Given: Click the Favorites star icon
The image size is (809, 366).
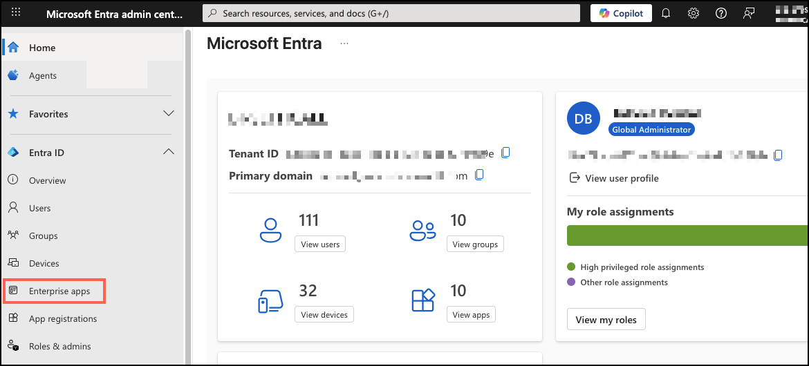Looking at the screenshot, I should coord(13,113).
